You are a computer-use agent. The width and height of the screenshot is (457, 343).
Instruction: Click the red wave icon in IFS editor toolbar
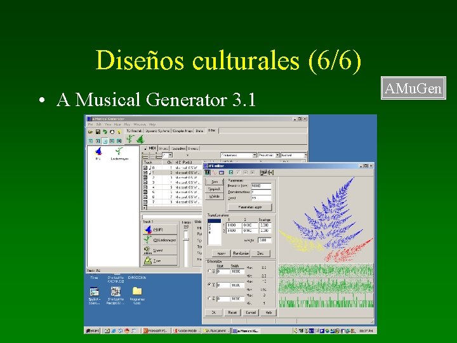click(x=215, y=173)
